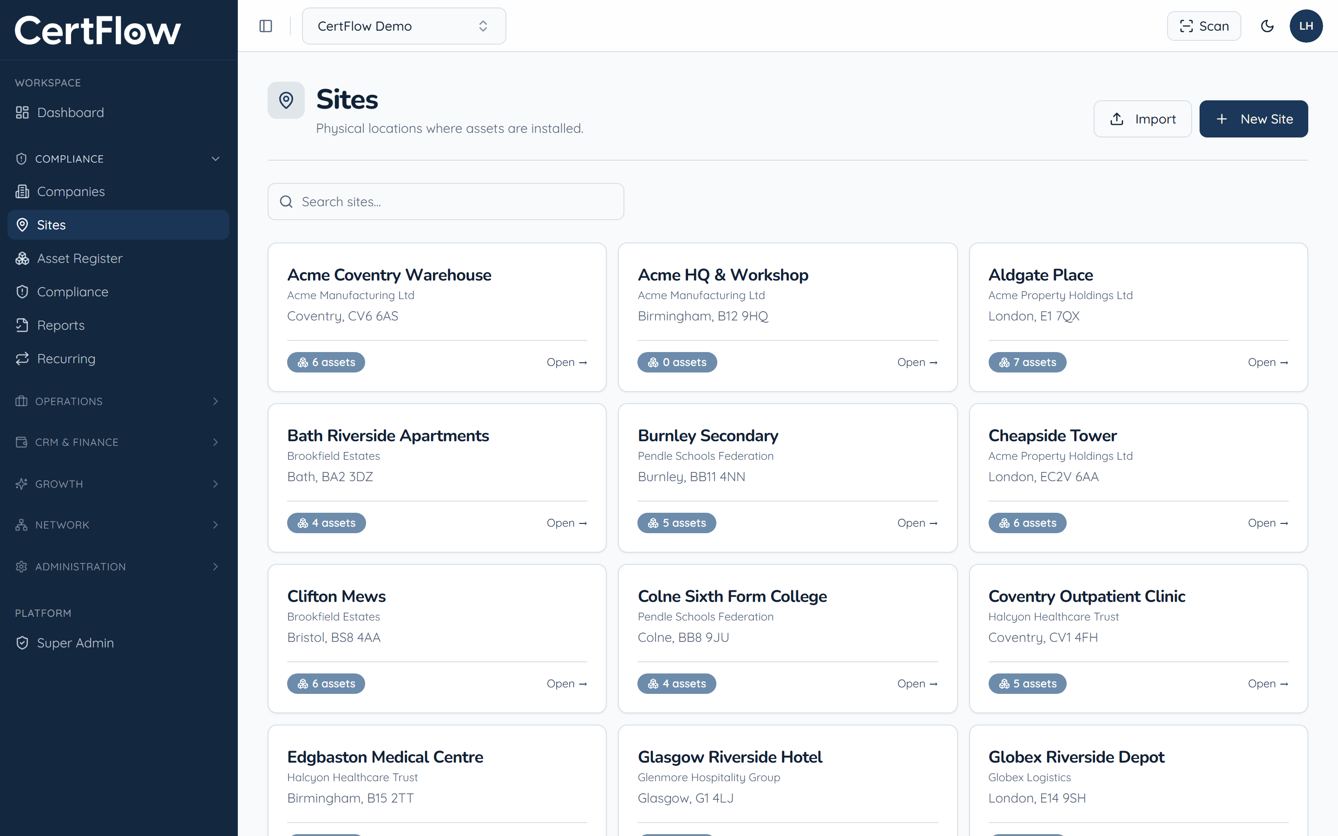Click 6 assets badge on Cheapside Tower
1338x836 pixels.
tap(1027, 523)
